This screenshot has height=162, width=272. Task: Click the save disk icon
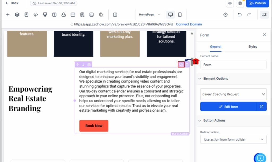[x=240, y=3]
